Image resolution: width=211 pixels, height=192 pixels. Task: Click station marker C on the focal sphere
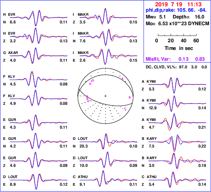[x=126, y=109]
